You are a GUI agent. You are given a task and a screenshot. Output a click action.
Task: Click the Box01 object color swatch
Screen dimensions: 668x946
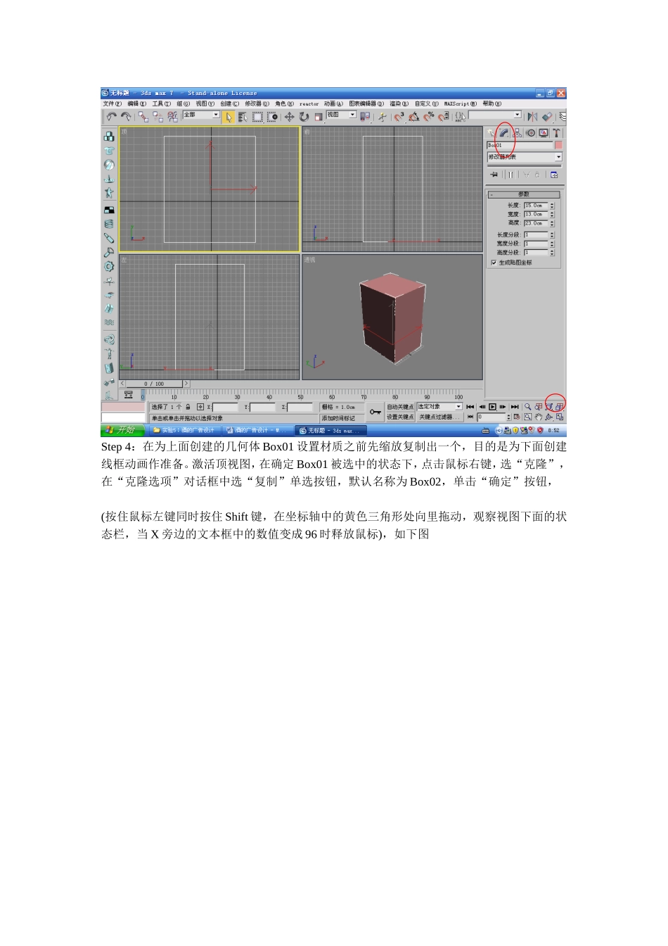(558, 145)
